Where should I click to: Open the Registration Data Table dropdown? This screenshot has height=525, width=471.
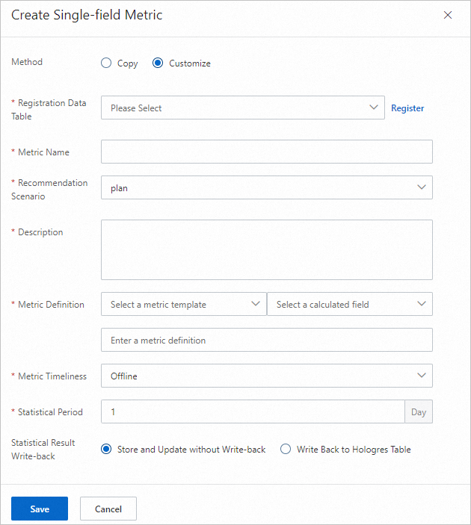click(235, 108)
